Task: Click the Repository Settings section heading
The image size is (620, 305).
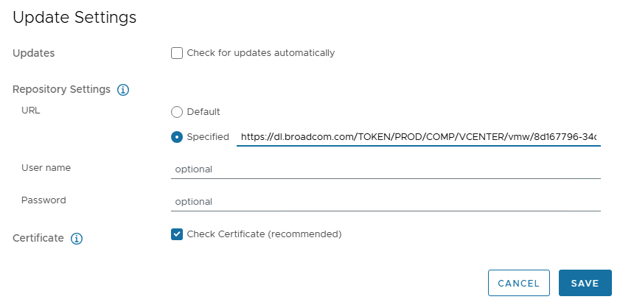Action: (x=61, y=89)
